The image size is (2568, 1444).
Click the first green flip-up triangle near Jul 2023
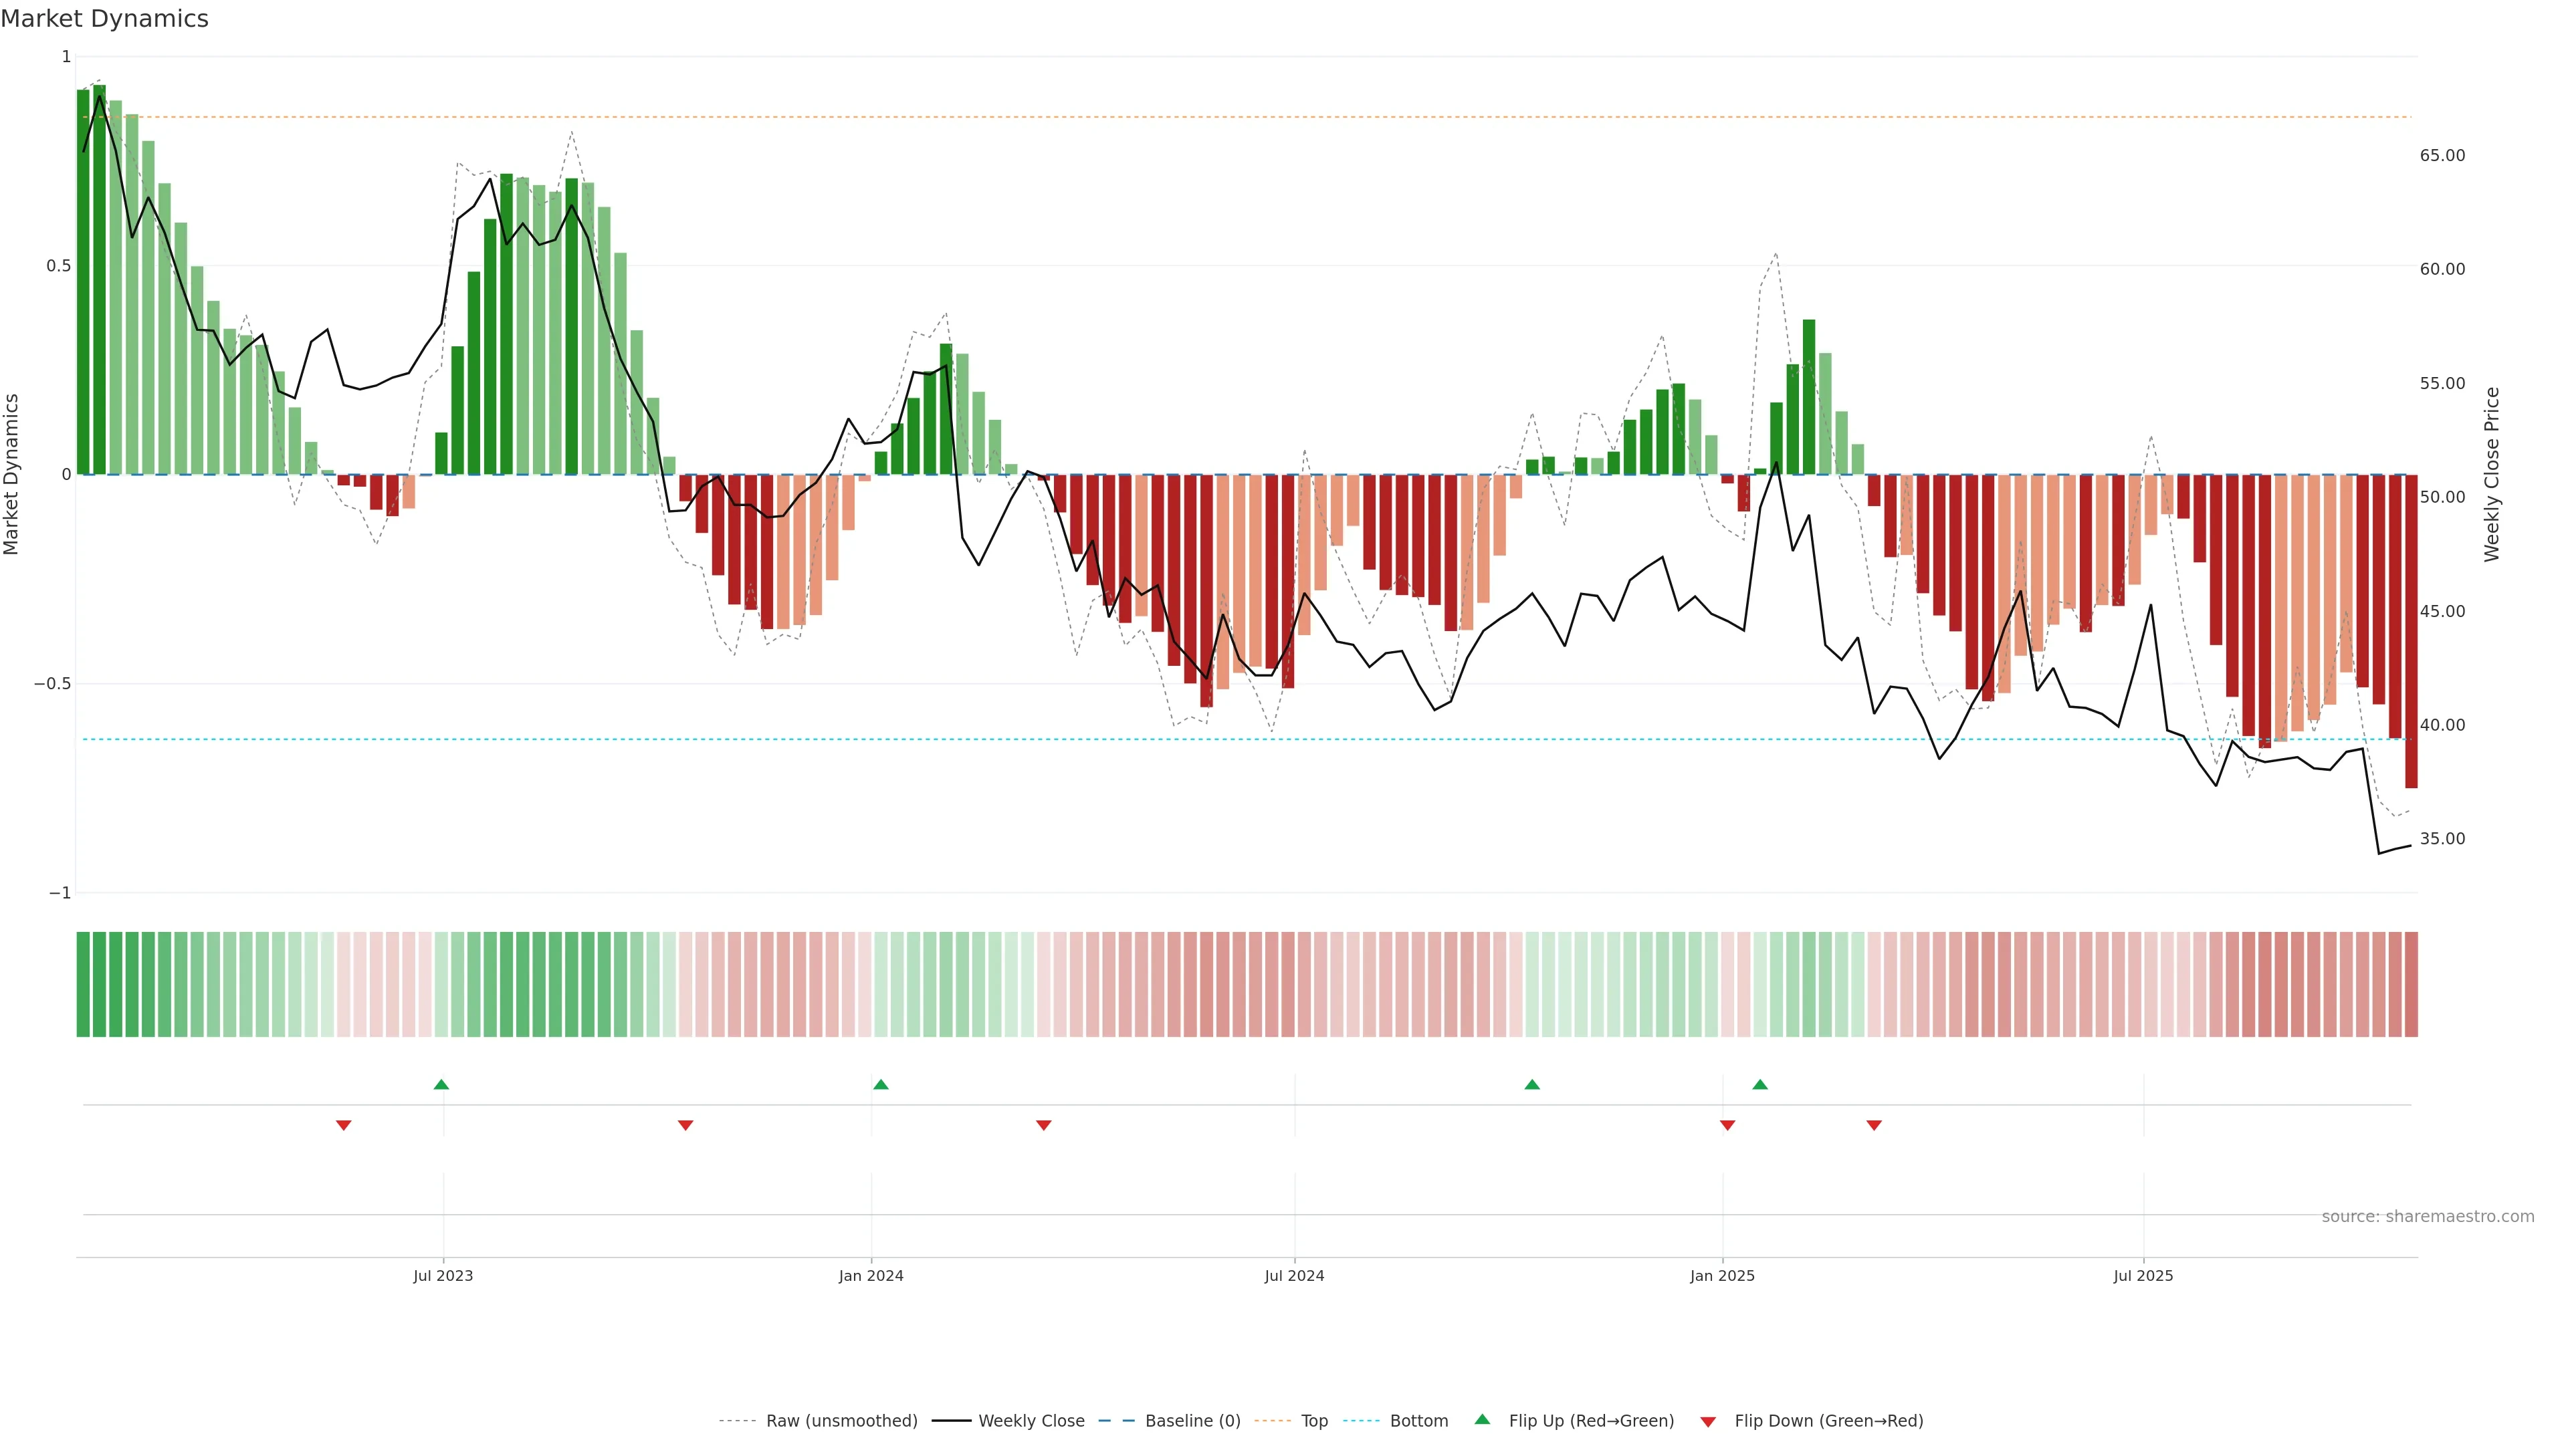point(441,1084)
